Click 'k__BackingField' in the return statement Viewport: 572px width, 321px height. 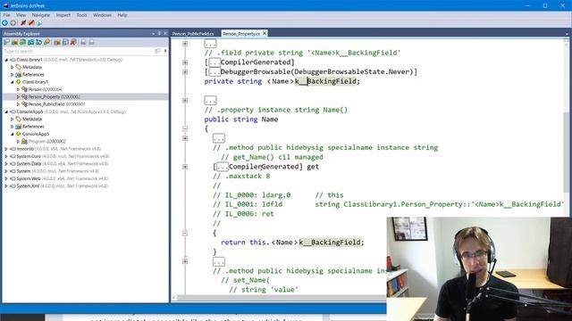[330, 243]
